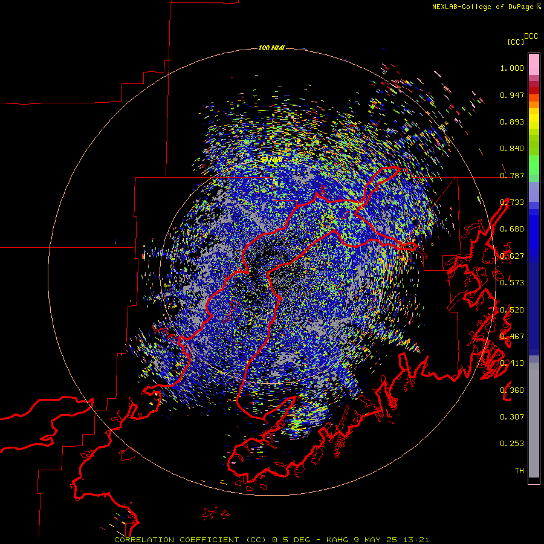Image resolution: width=544 pixels, height=544 pixels.
Task: Click the 0.787 scale value
Action: coord(512,175)
